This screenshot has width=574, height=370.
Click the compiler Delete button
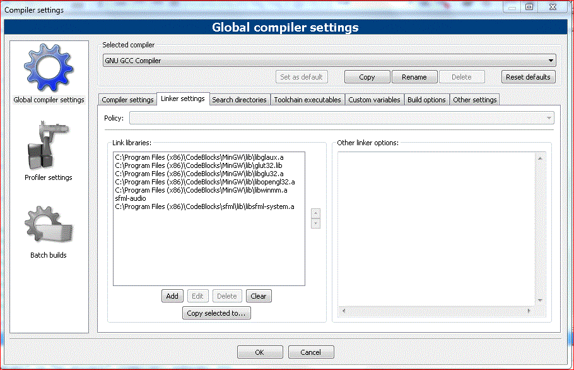462,77
